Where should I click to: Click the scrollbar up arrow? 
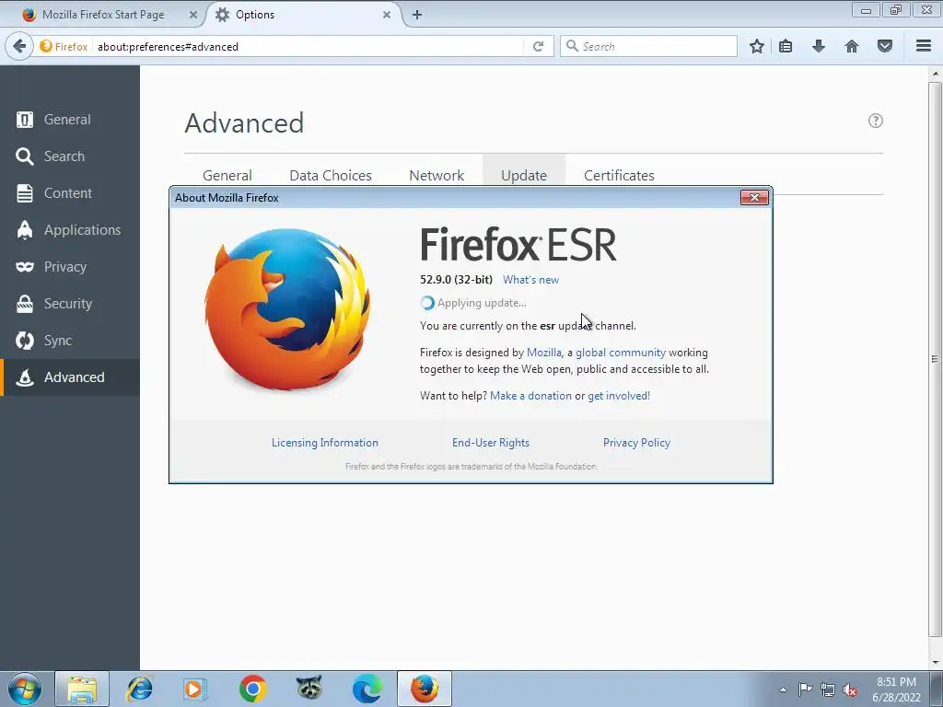click(935, 74)
